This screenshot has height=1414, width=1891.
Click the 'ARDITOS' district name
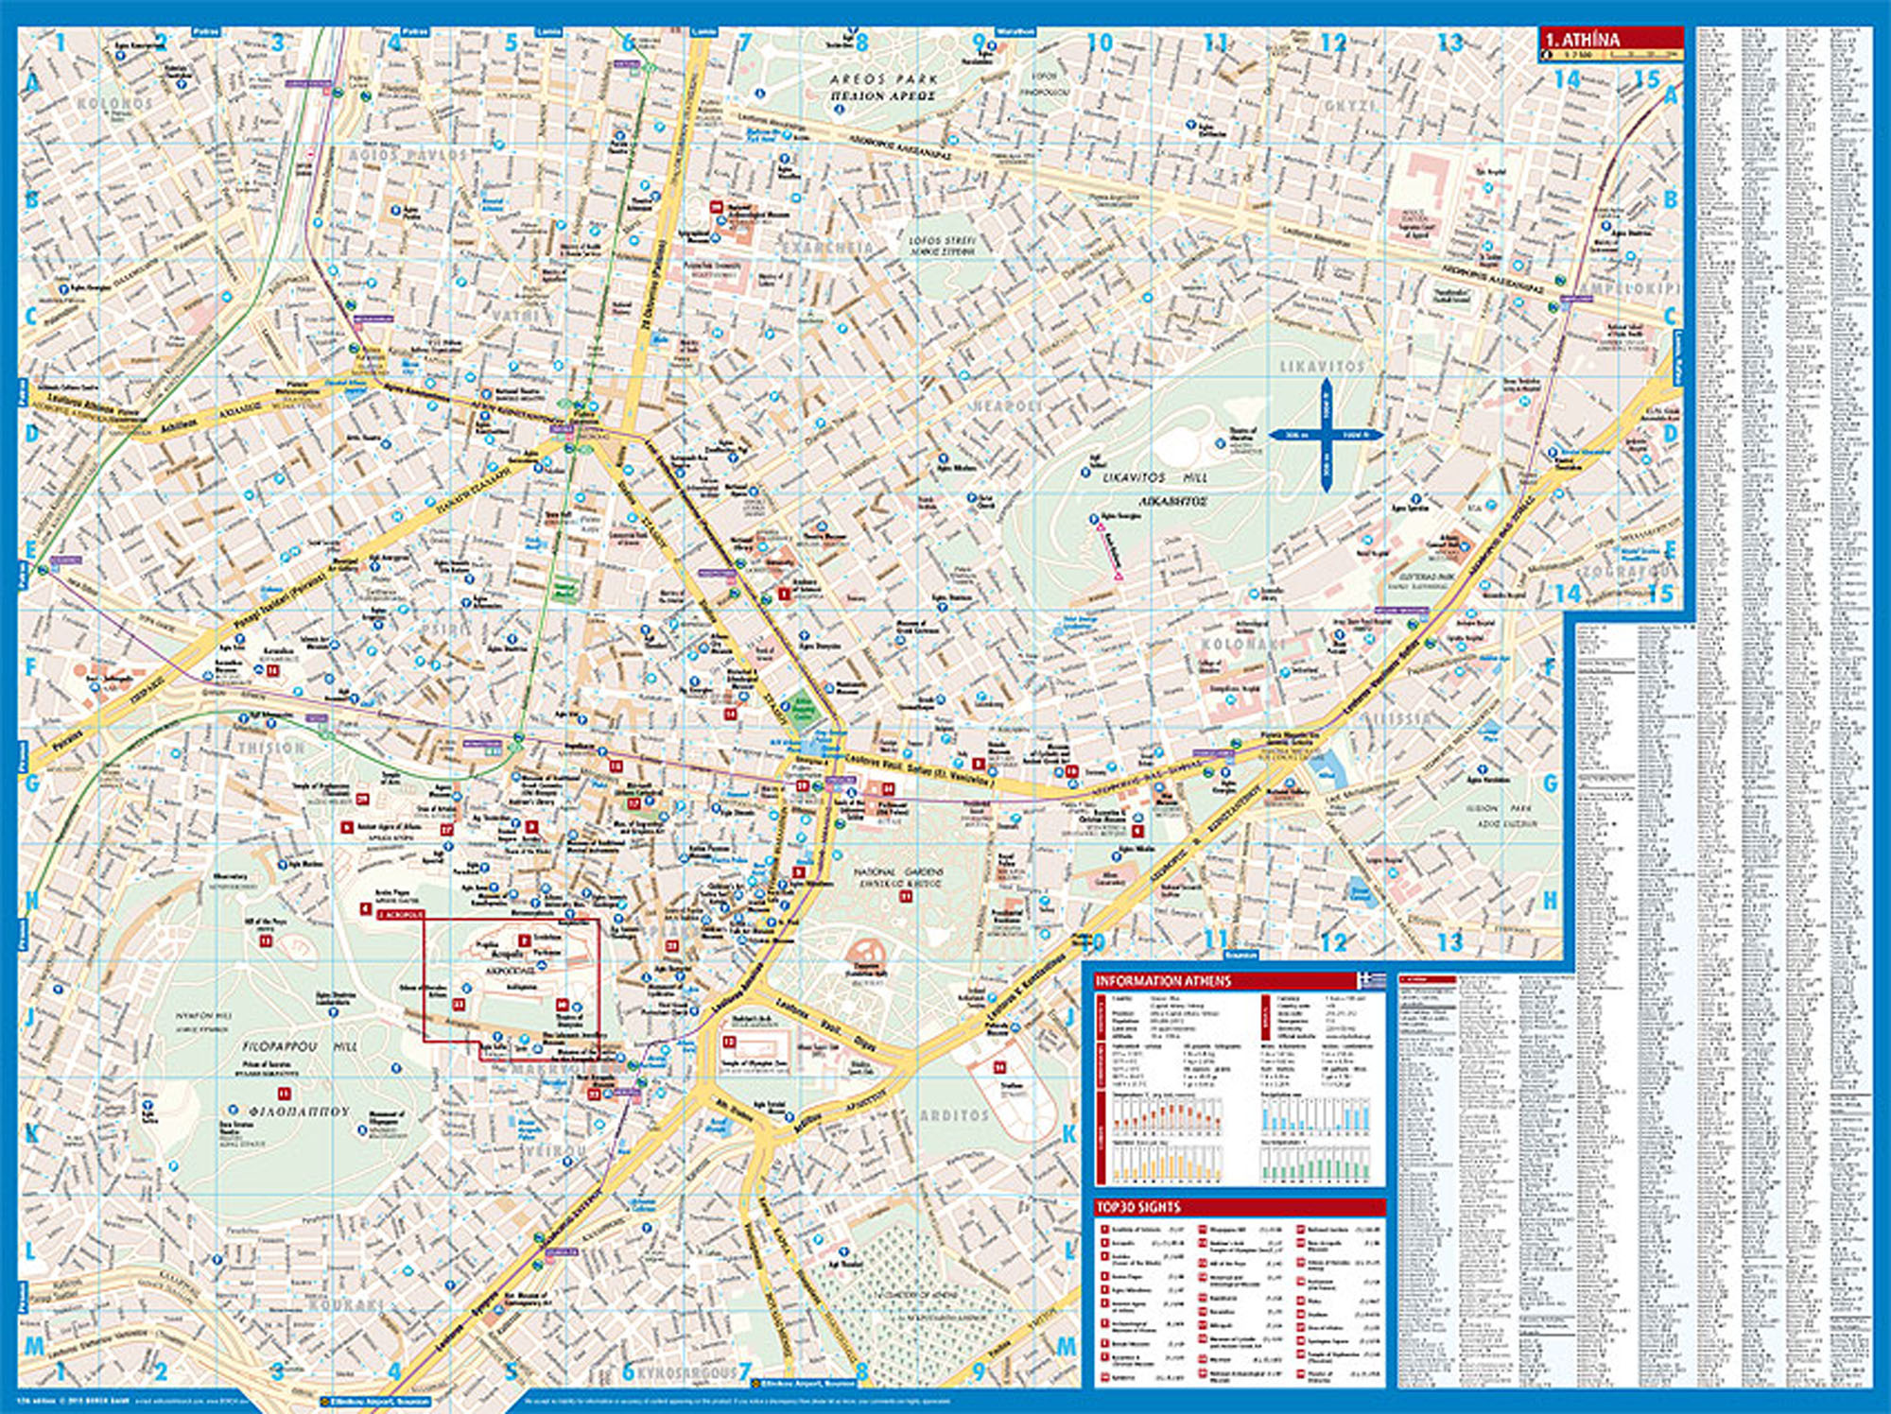955,1115
